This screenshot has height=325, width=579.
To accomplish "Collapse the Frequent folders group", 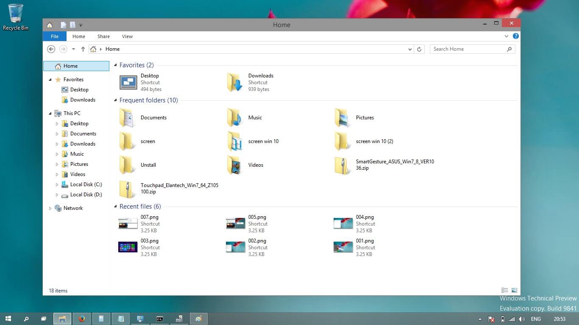I will (x=115, y=101).
